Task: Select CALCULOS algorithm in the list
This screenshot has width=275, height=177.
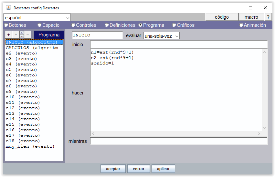Action: point(32,48)
